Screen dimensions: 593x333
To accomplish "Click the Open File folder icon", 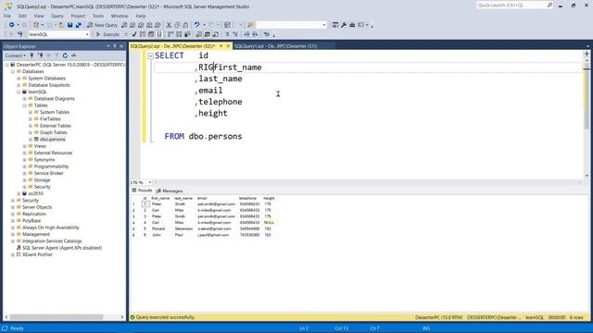I will 61,25.
